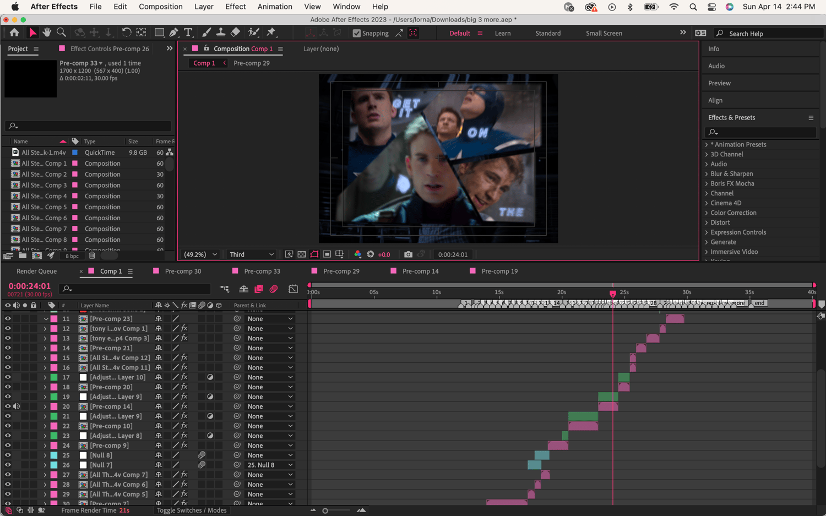
Task: Open the Effect menu
Action: coord(236,7)
